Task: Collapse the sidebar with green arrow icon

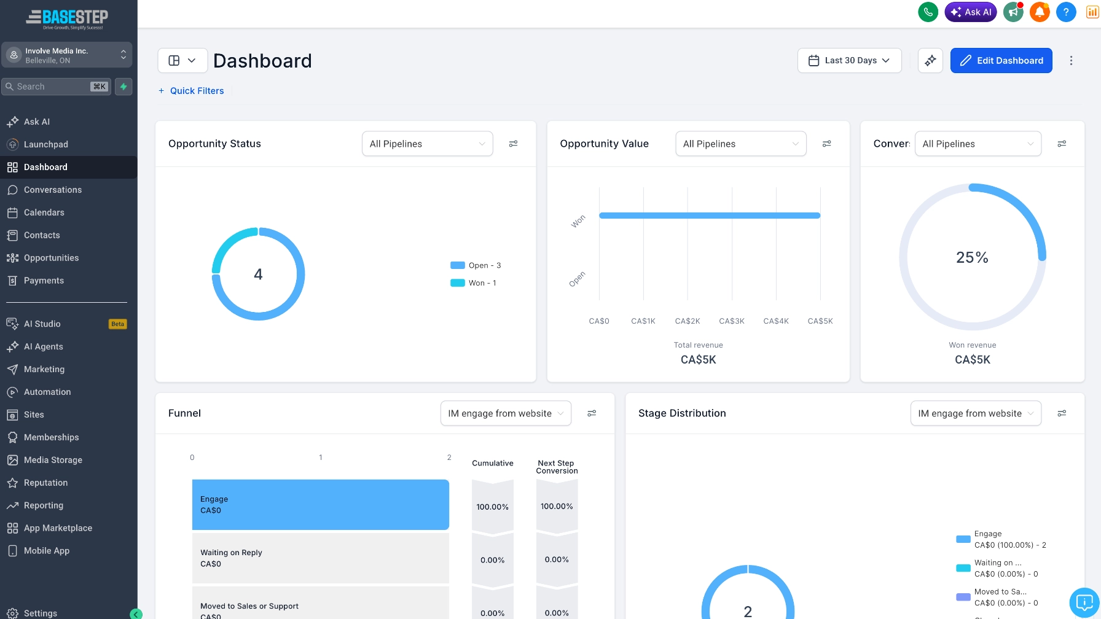Action: pyautogui.click(x=136, y=613)
